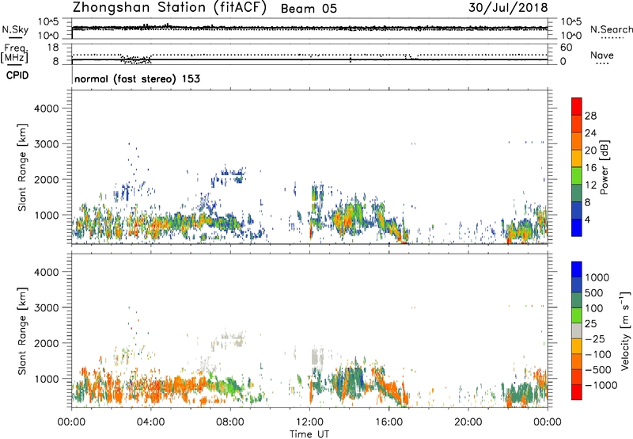Select the 'Beam 05' label

pos(309,9)
